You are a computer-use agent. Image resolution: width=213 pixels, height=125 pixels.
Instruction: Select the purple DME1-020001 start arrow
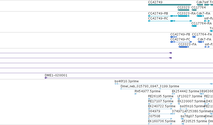[x=46, y=78]
